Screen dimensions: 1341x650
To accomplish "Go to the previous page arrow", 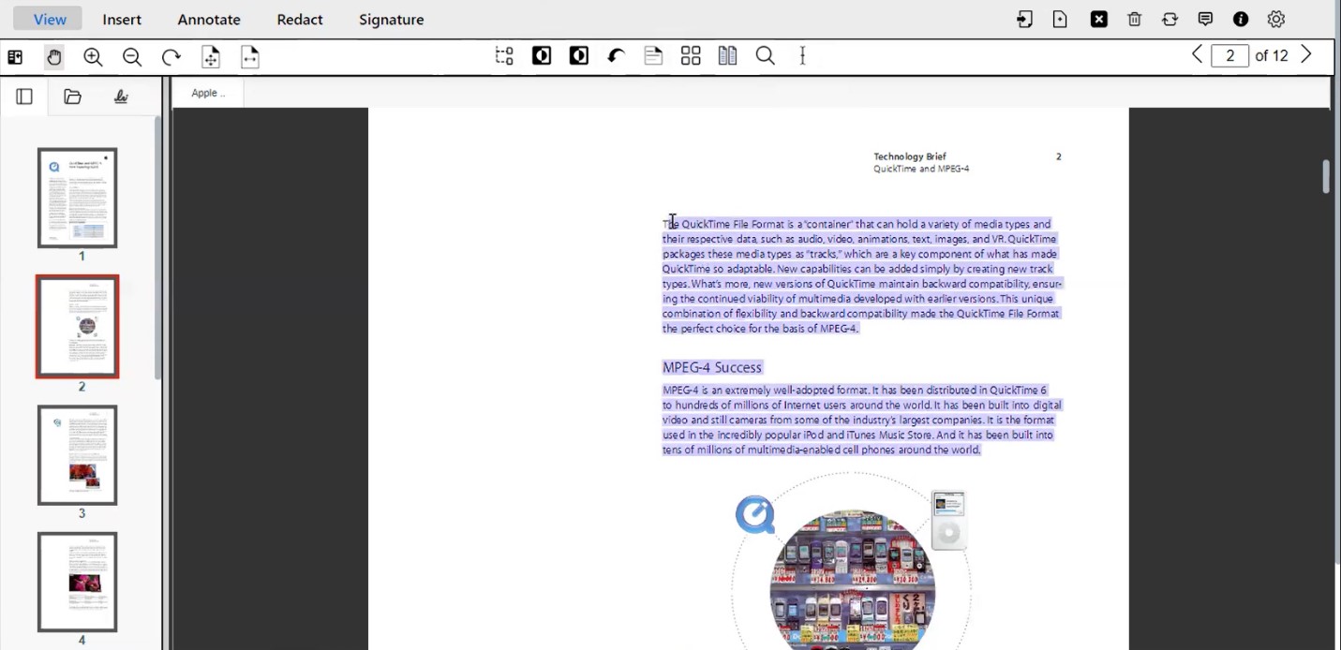I will coord(1197,54).
